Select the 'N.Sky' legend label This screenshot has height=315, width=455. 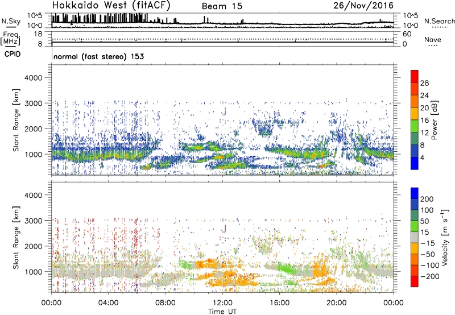(x=11, y=21)
